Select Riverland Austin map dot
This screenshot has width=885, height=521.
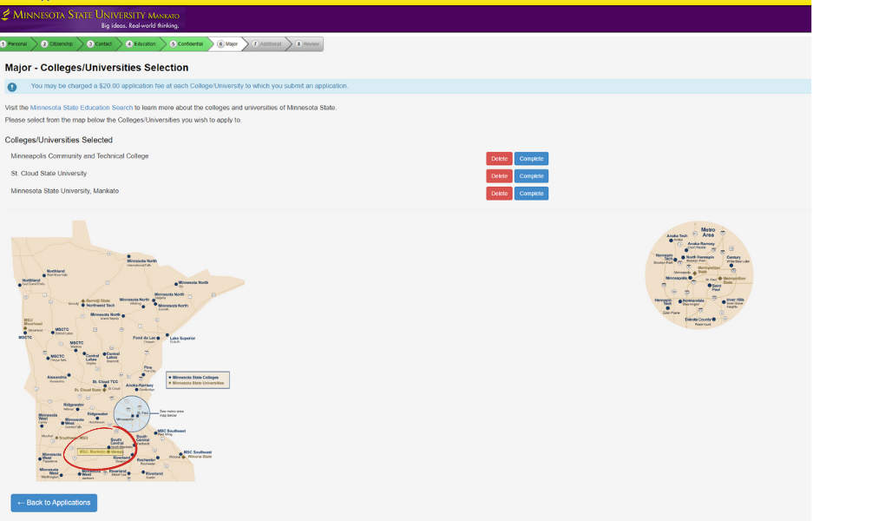click(x=143, y=472)
